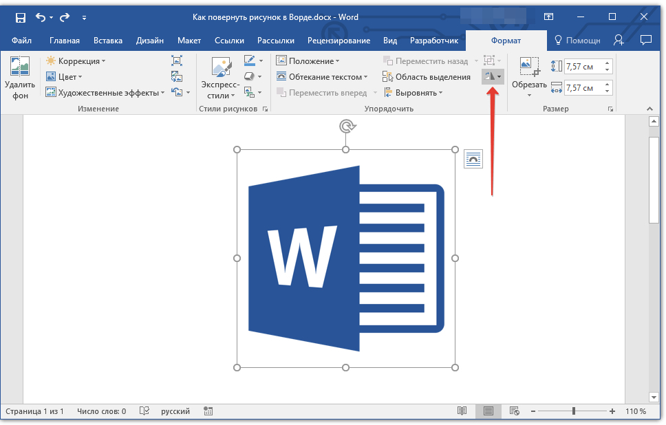Click the Save icon in the title bar
This screenshot has width=666, height=425.
click(20, 17)
